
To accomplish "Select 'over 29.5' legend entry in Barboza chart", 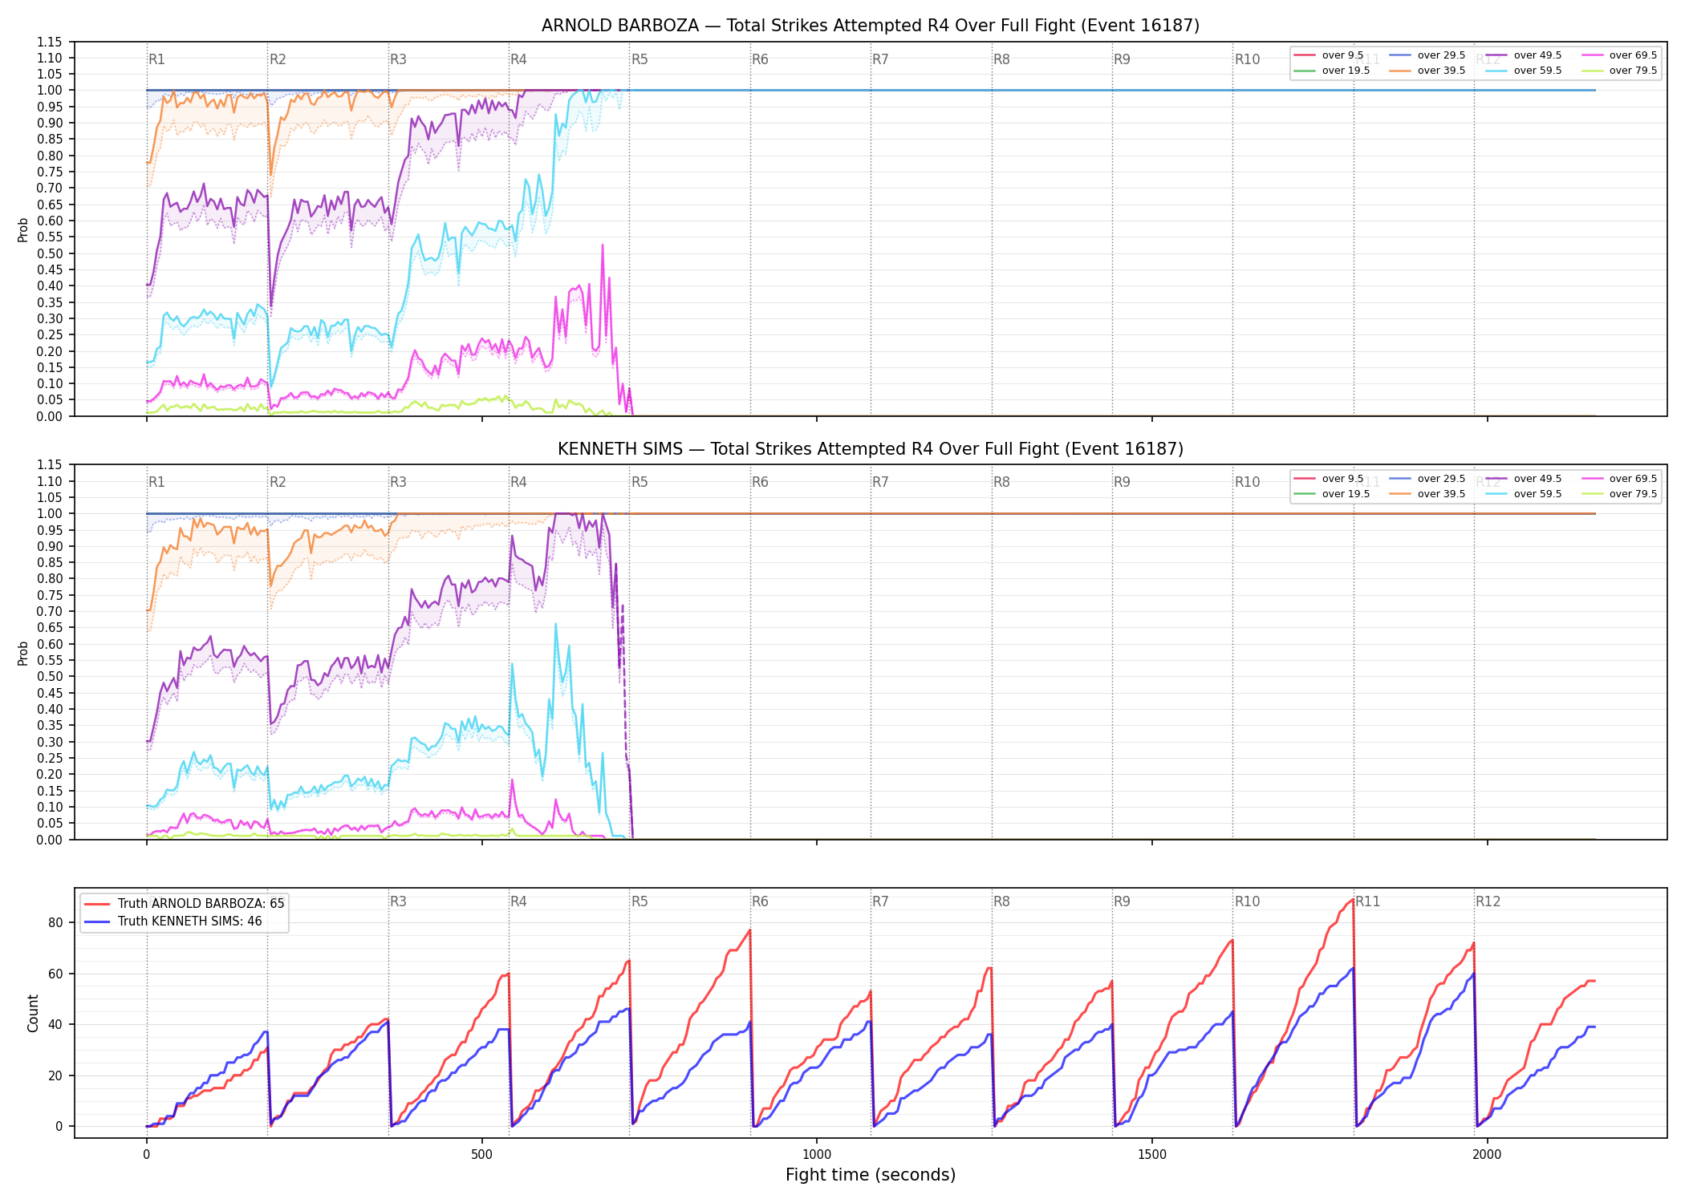I will (1427, 55).
